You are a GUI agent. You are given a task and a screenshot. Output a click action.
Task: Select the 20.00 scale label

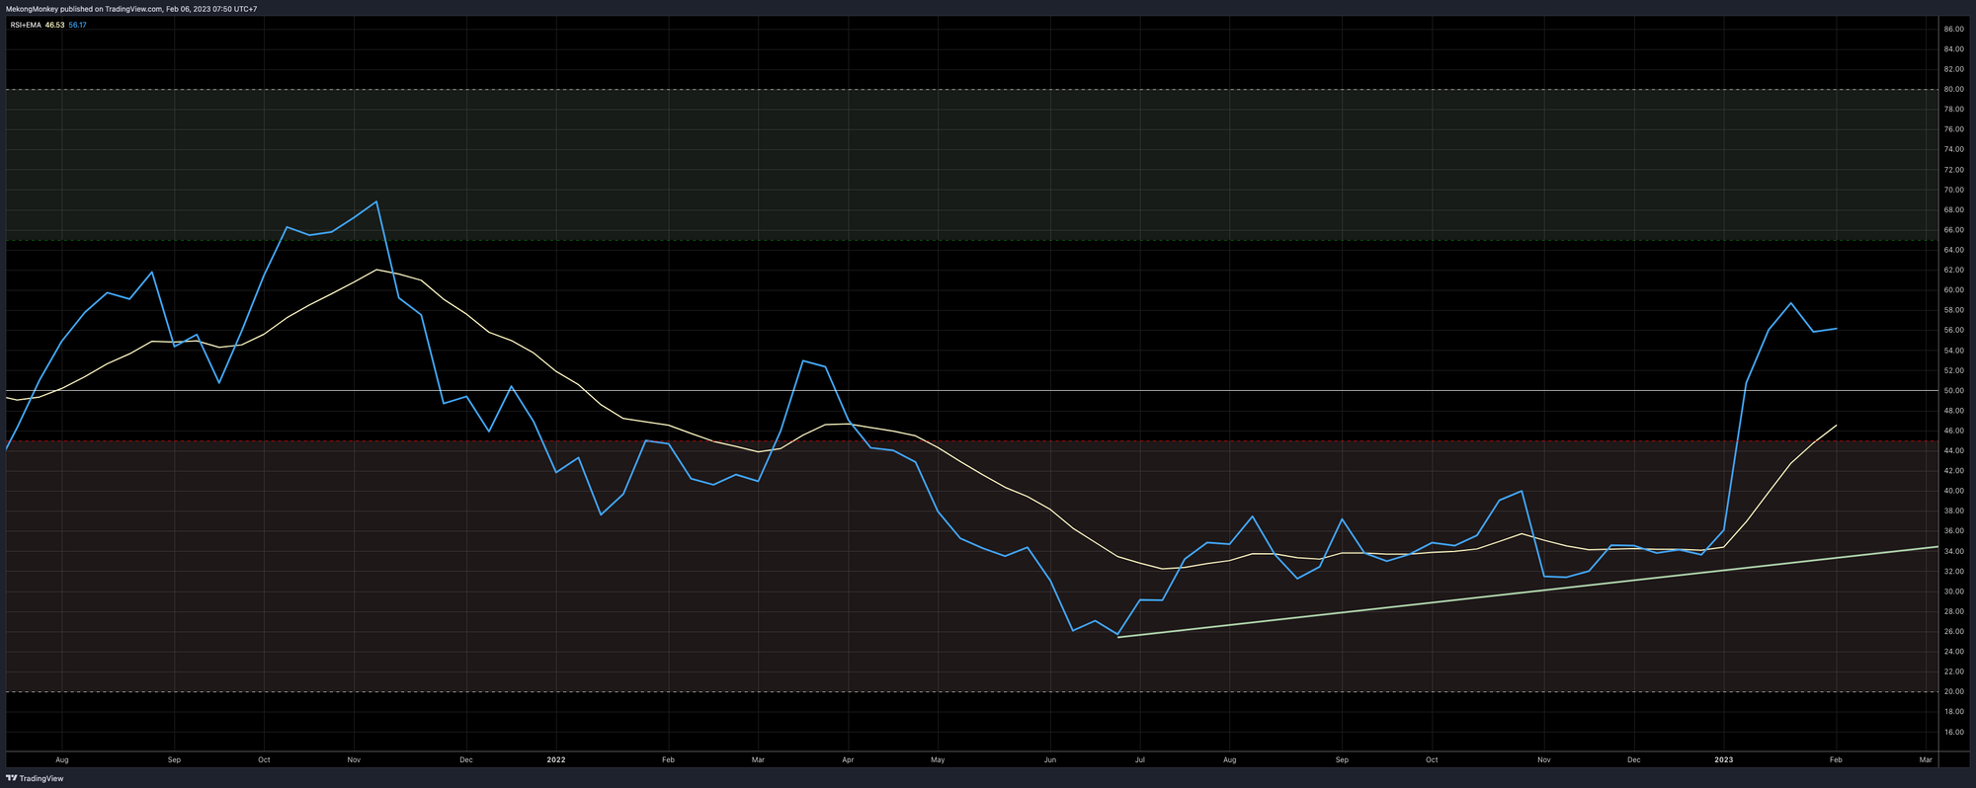(1953, 692)
